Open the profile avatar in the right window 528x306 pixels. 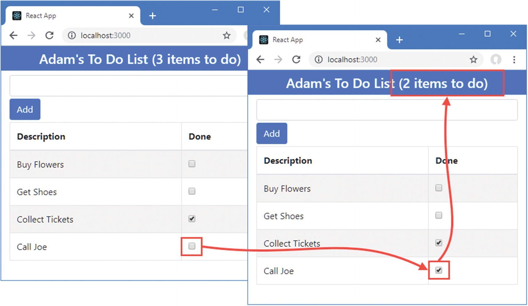click(496, 60)
